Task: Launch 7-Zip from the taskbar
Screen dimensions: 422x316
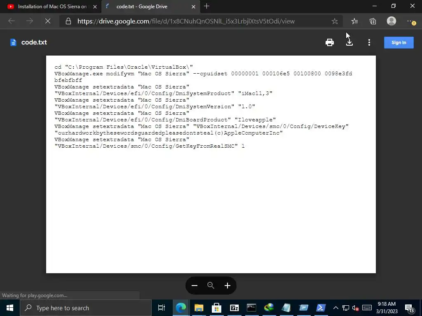Action: tap(234, 308)
